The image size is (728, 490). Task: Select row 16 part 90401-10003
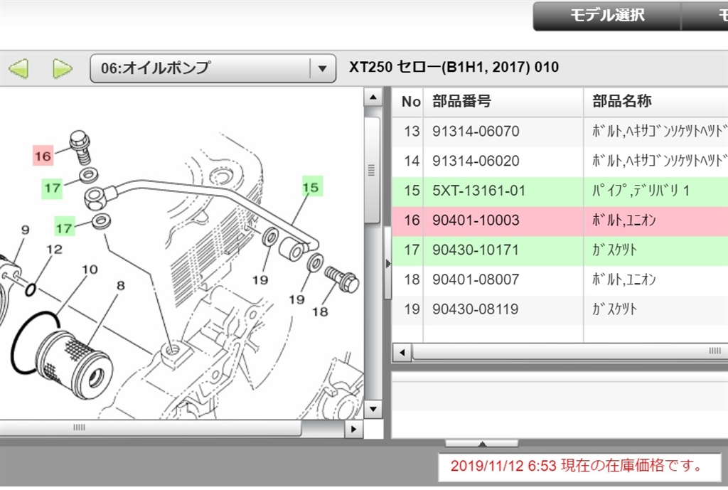pos(560,220)
